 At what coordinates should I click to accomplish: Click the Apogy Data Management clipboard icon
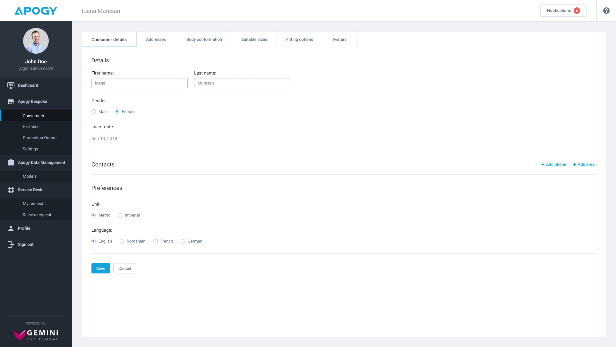[11, 163]
